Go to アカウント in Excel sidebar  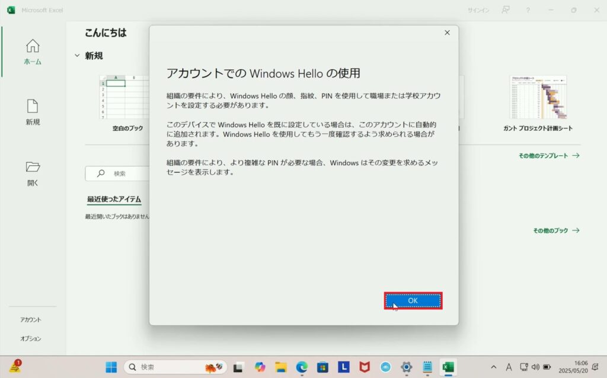(x=31, y=319)
